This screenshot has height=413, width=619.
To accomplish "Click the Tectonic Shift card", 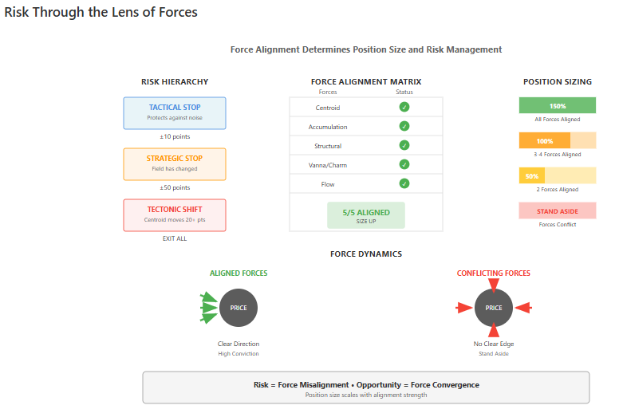I will point(175,214).
